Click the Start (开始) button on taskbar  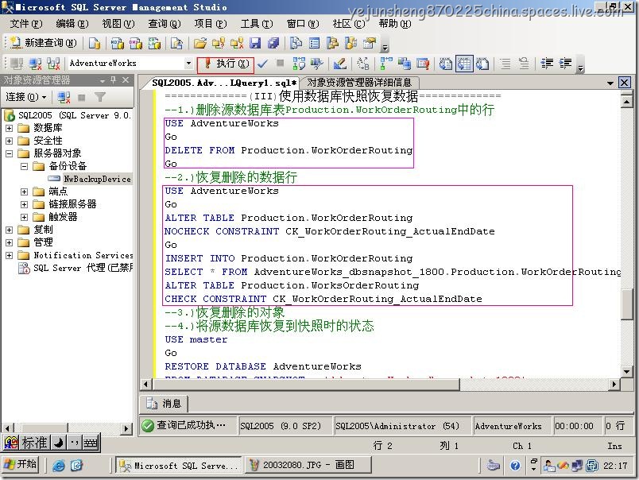(x=21, y=465)
